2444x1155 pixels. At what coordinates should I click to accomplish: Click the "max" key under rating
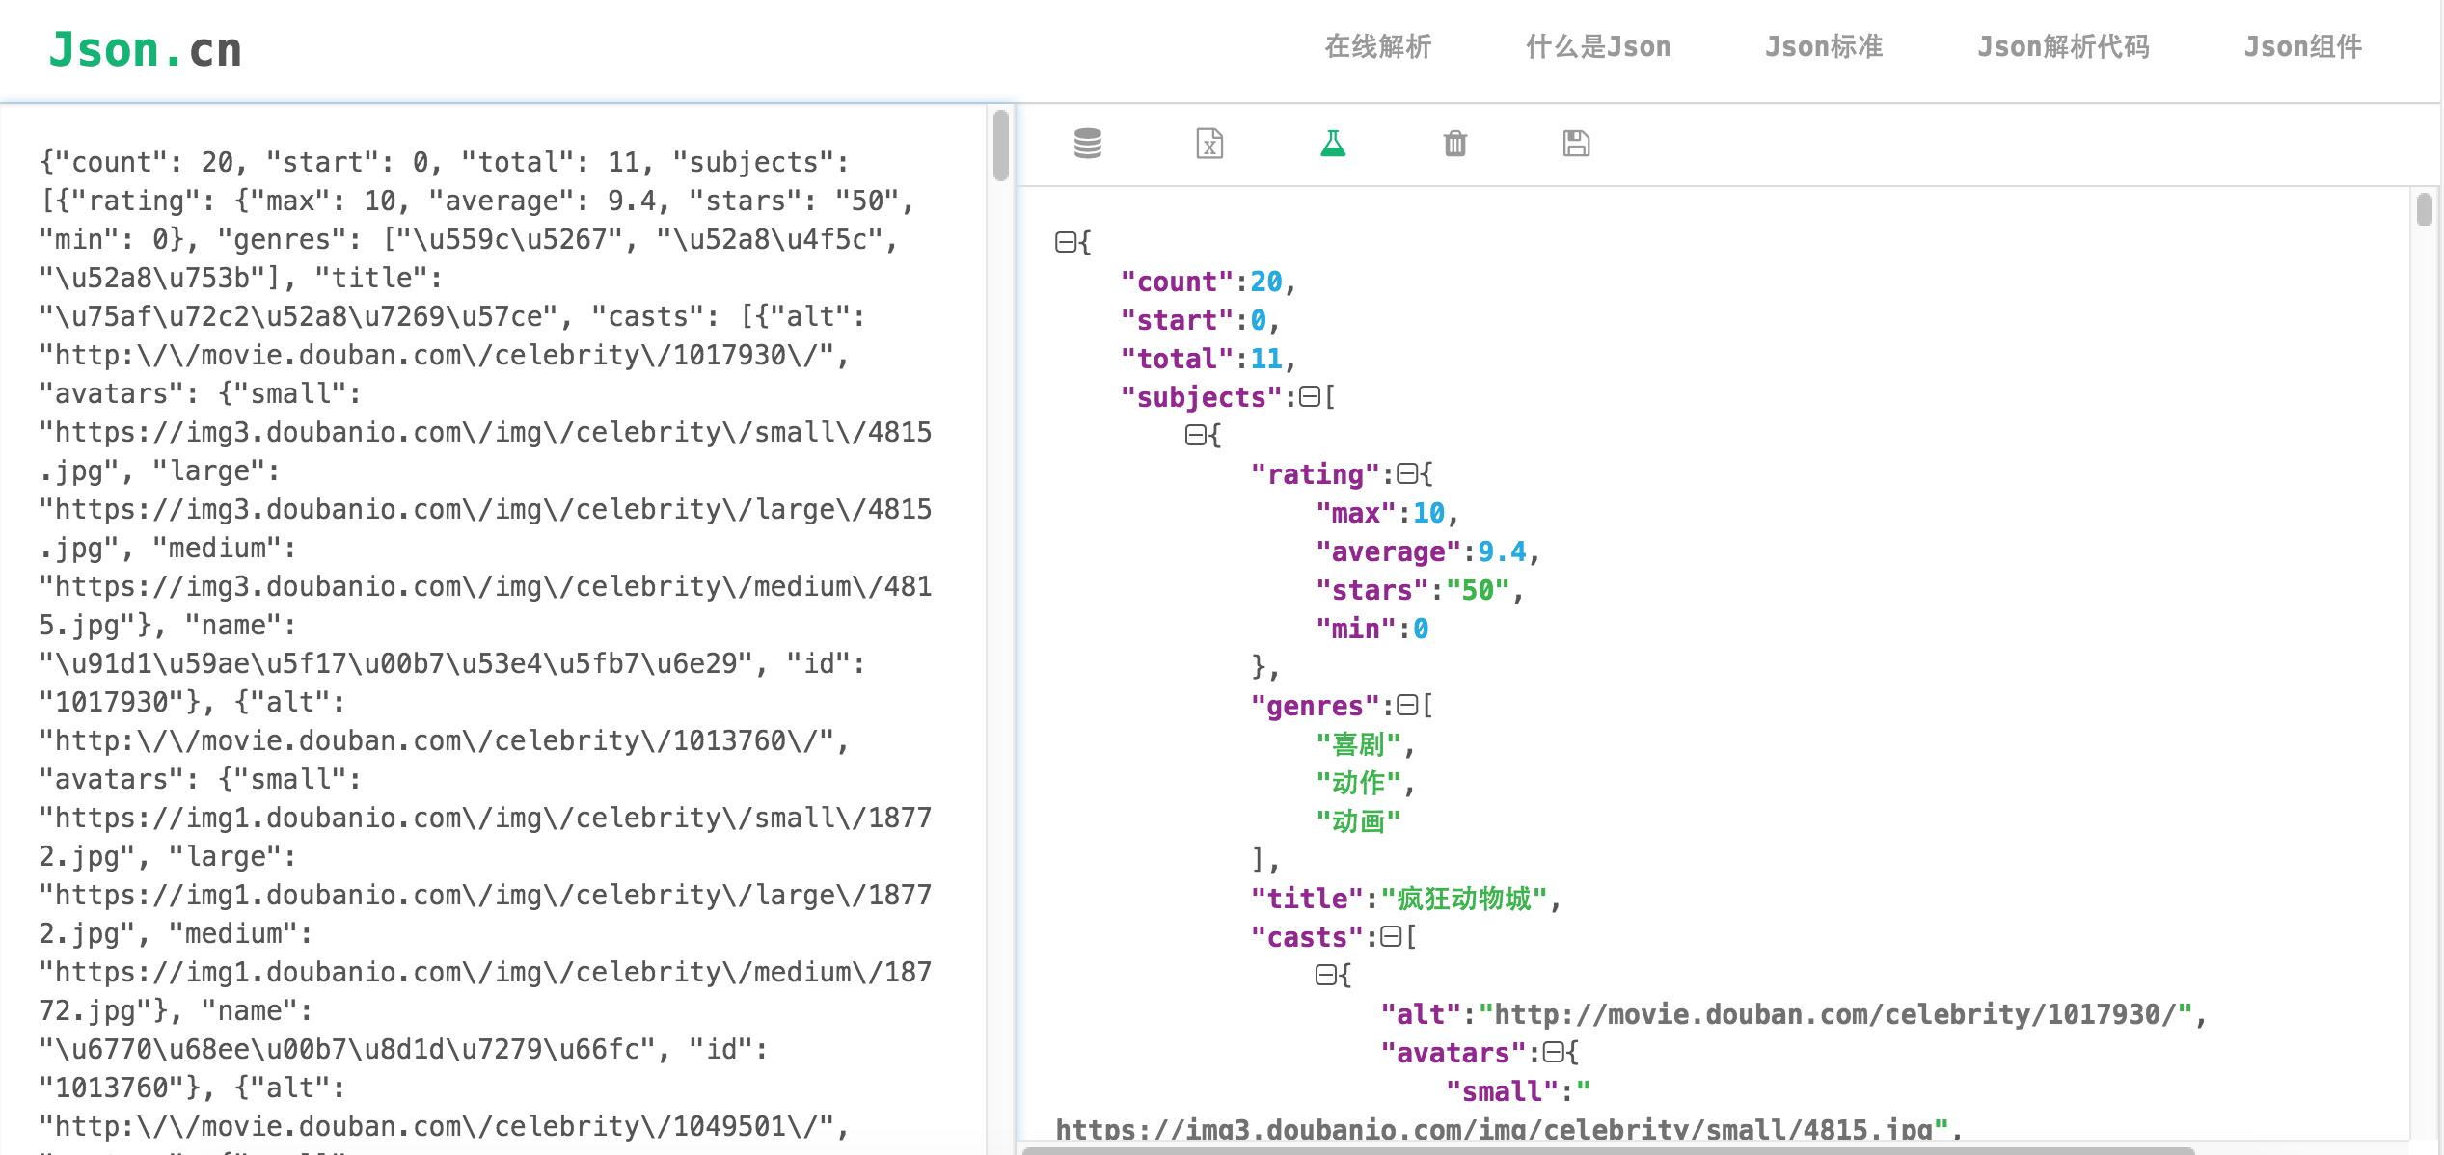tap(1355, 513)
